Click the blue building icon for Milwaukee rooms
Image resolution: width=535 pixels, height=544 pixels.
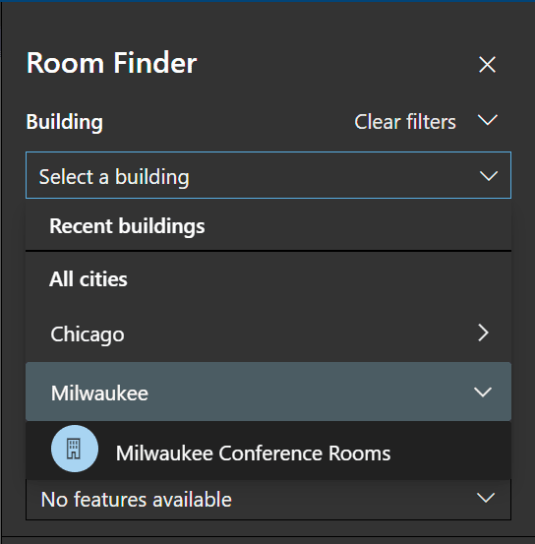click(75, 449)
